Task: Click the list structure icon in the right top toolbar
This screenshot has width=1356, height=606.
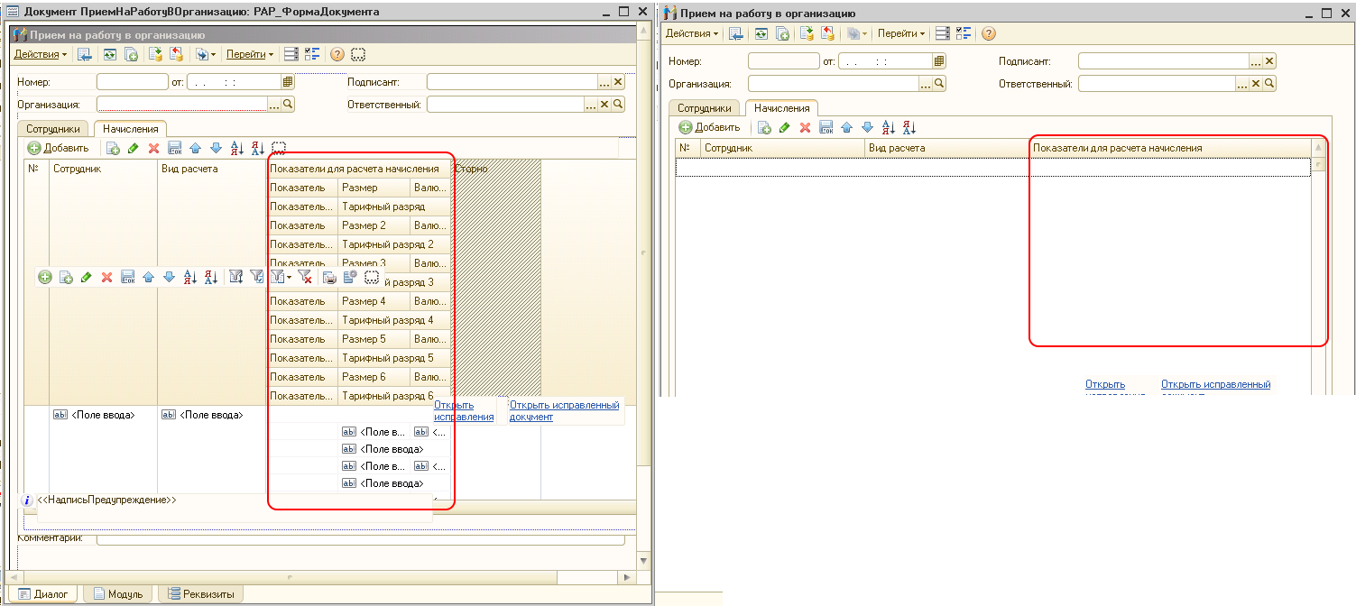Action: point(942,33)
